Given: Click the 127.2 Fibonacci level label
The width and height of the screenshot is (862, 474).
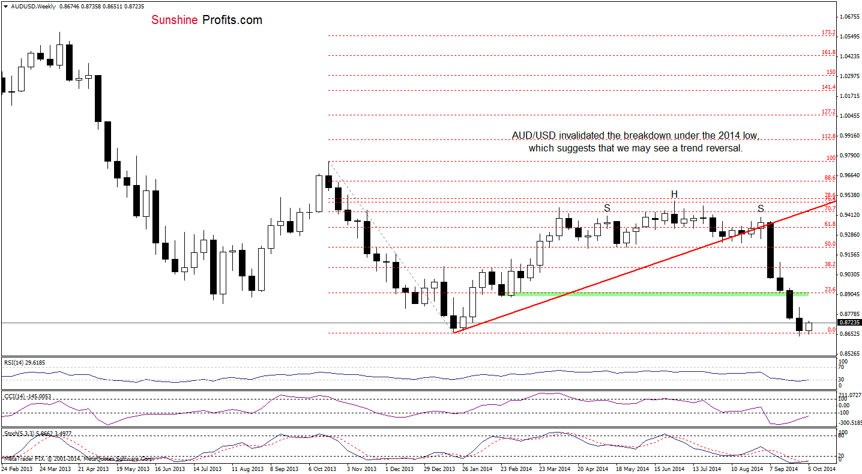Looking at the screenshot, I should tap(828, 112).
